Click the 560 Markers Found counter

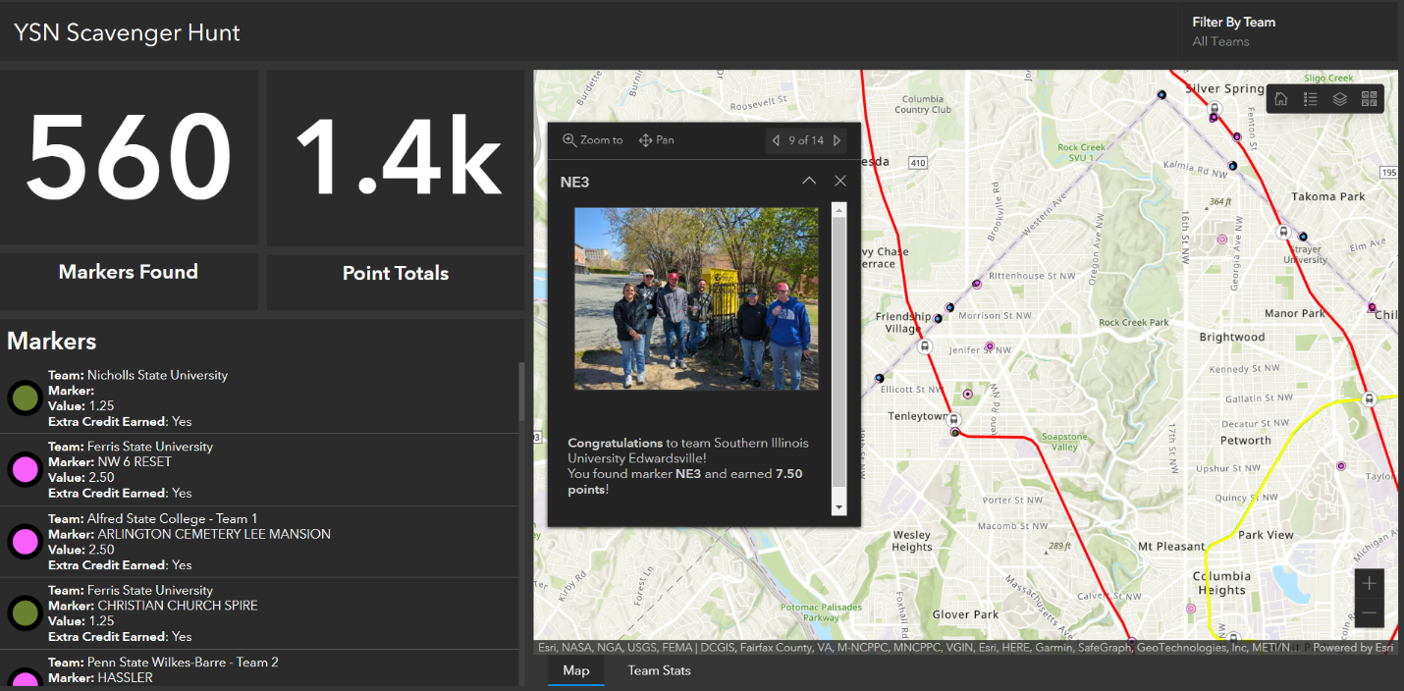click(129, 157)
